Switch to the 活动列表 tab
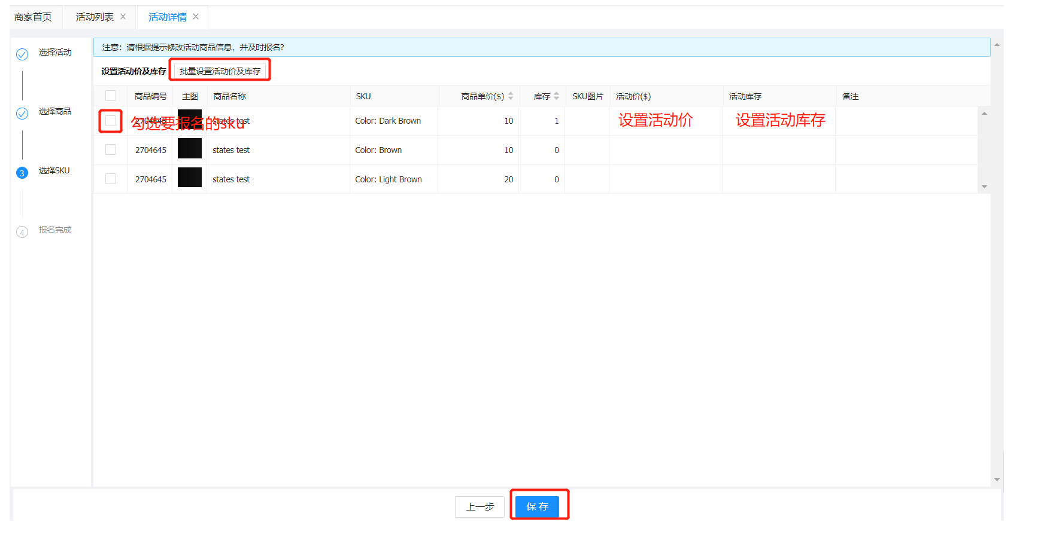 (x=95, y=17)
